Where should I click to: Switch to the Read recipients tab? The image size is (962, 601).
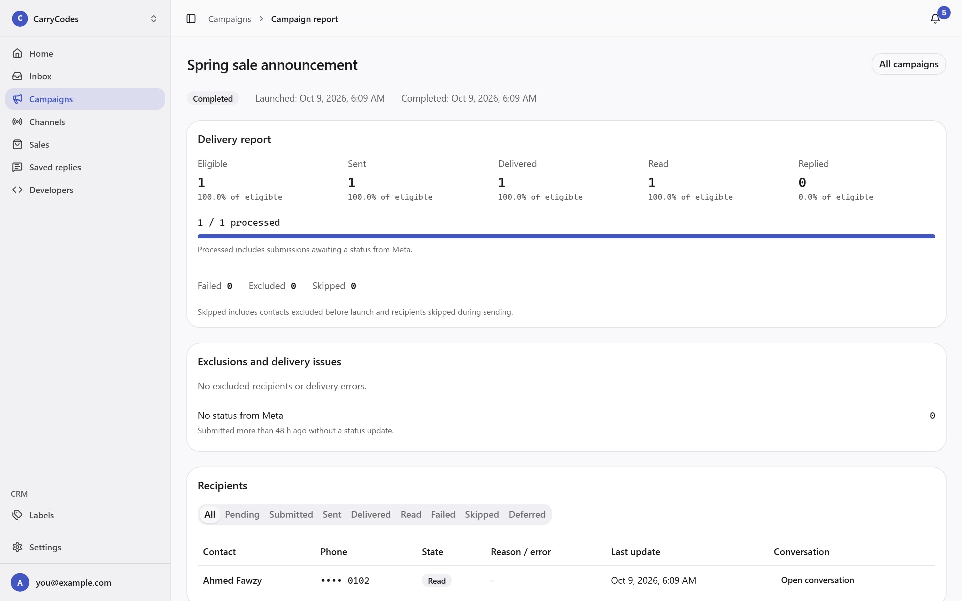point(411,514)
